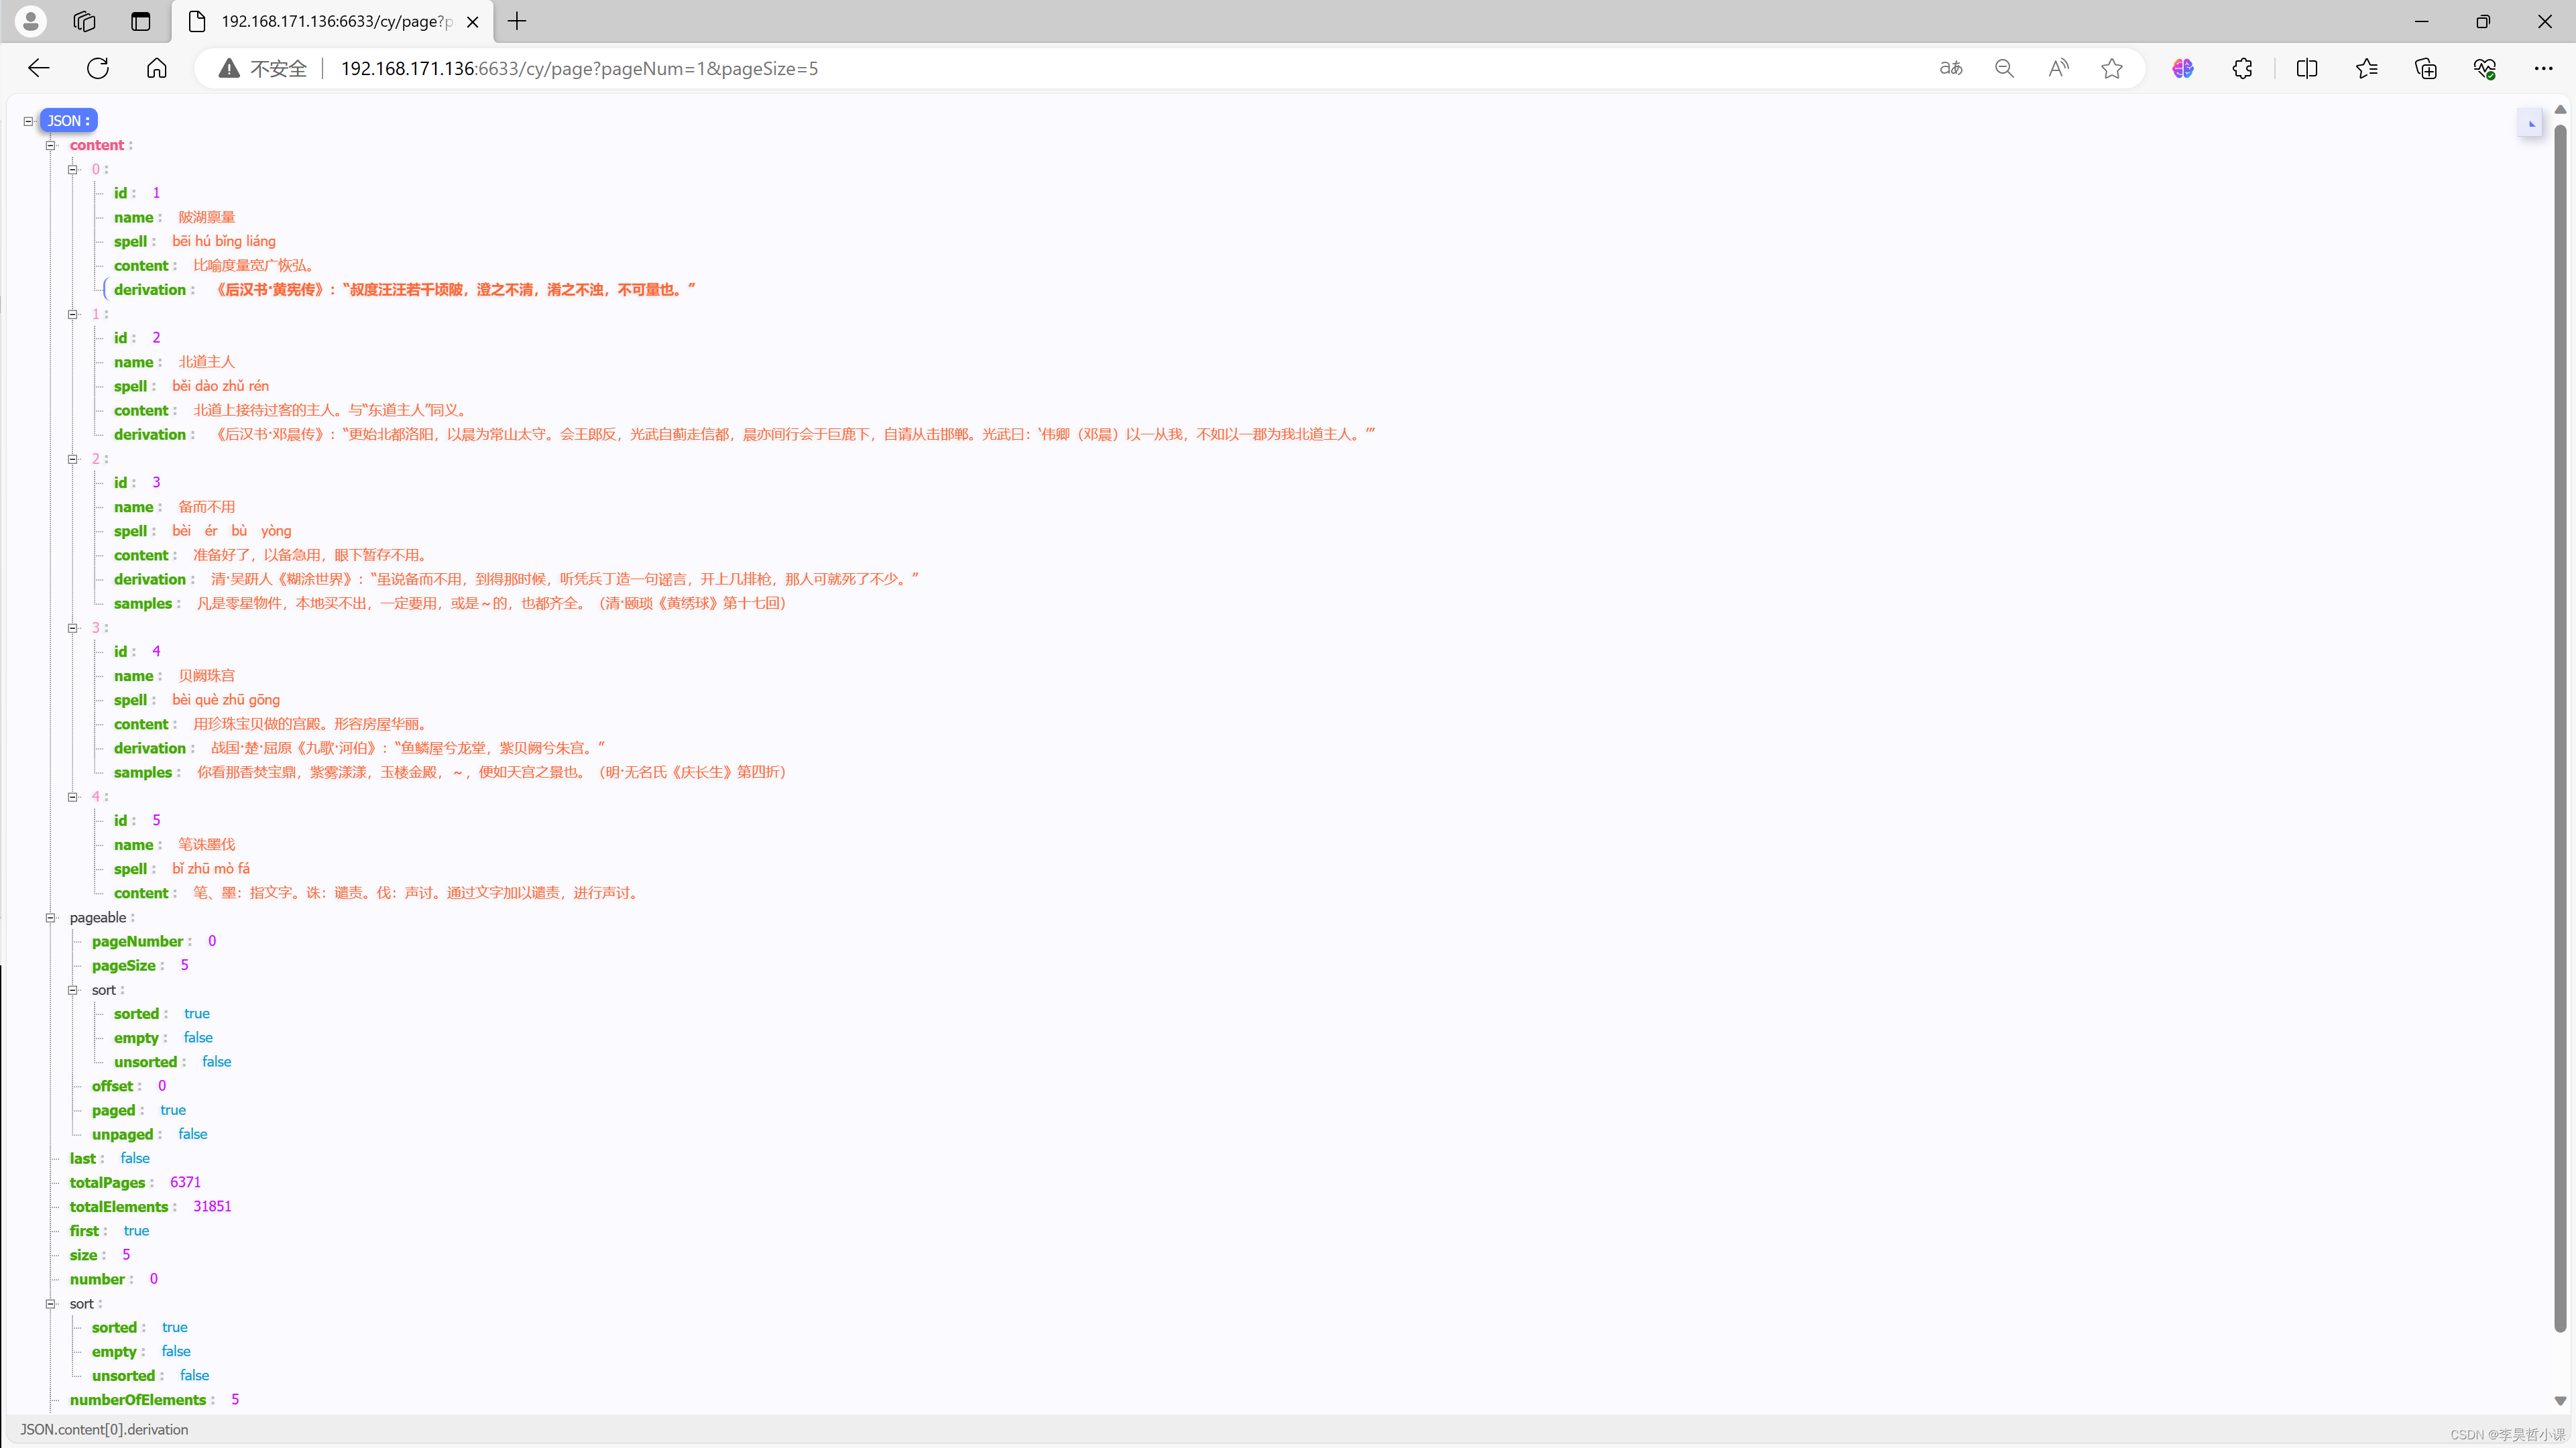Image resolution: width=2576 pixels, height=1448 pixels.
Task: Collapse array item 0
Action: [x=72, y=169]
